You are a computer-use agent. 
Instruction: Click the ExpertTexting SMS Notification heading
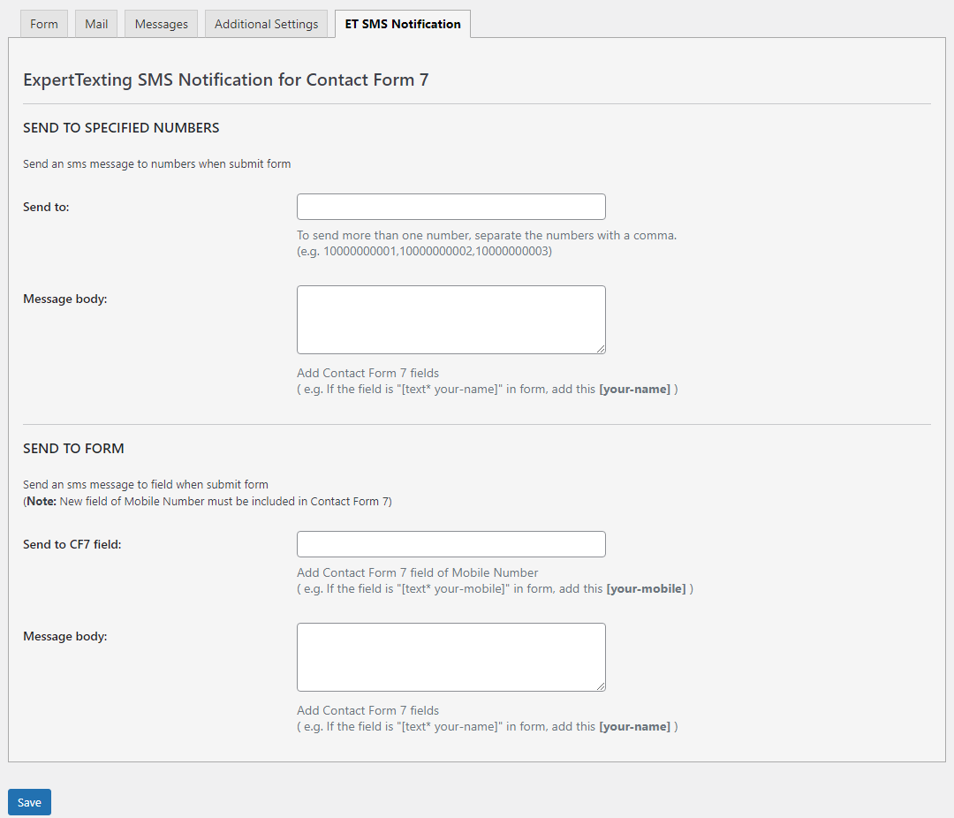tap(226, 80)
